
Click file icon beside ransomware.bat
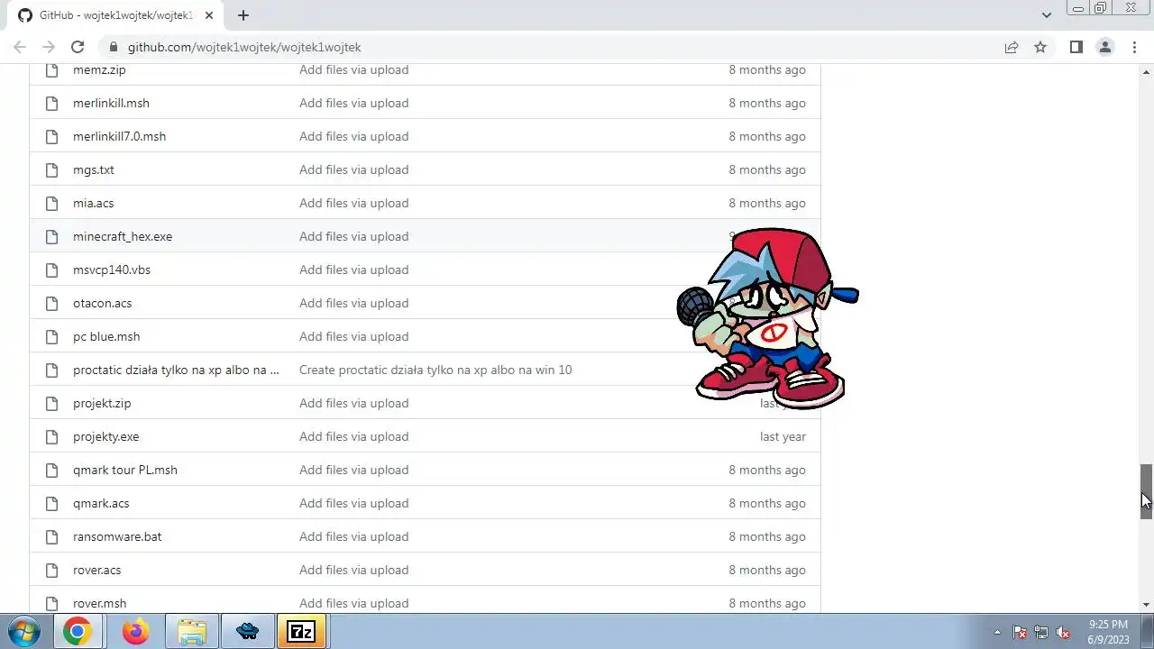pos(51,536)
